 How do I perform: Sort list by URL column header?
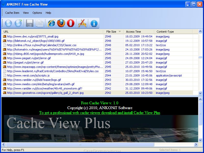pos(52,32)
